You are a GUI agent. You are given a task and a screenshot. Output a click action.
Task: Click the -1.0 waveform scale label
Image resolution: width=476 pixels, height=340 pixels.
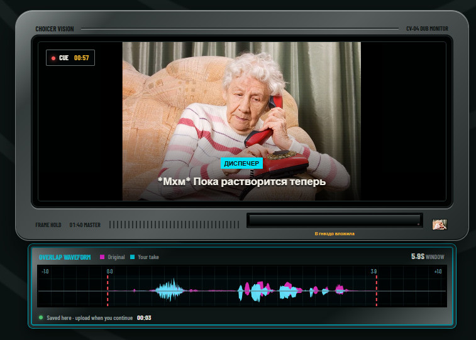click(45, 272)
